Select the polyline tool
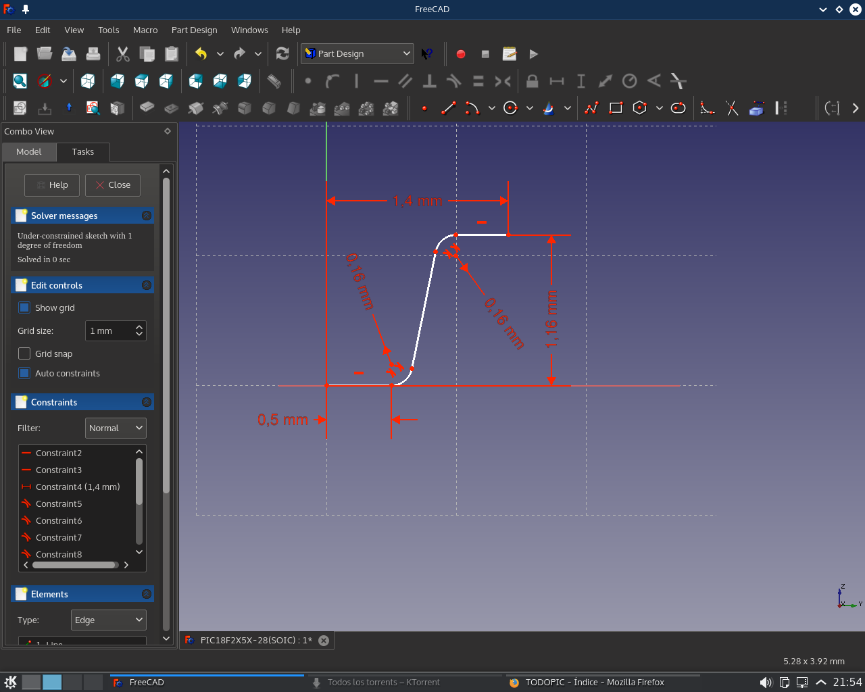Image resolution: width=865 pixels, height=692 pixels. 592,108
